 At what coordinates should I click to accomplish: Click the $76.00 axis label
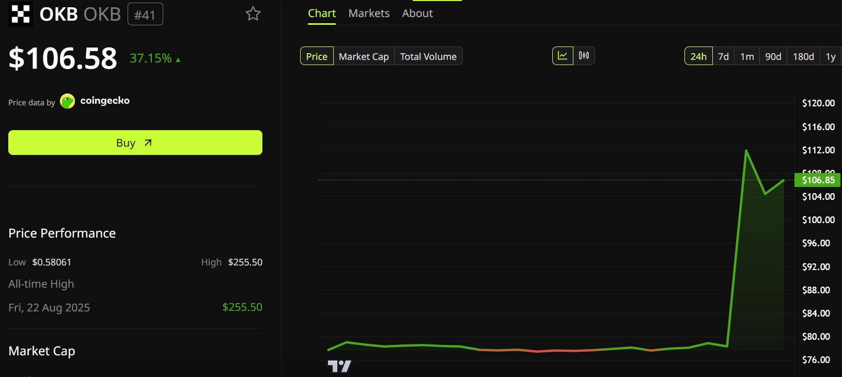click(x=816, y=360)
